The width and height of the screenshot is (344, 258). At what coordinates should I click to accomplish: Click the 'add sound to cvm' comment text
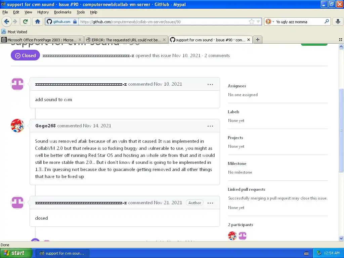(53, 99)
